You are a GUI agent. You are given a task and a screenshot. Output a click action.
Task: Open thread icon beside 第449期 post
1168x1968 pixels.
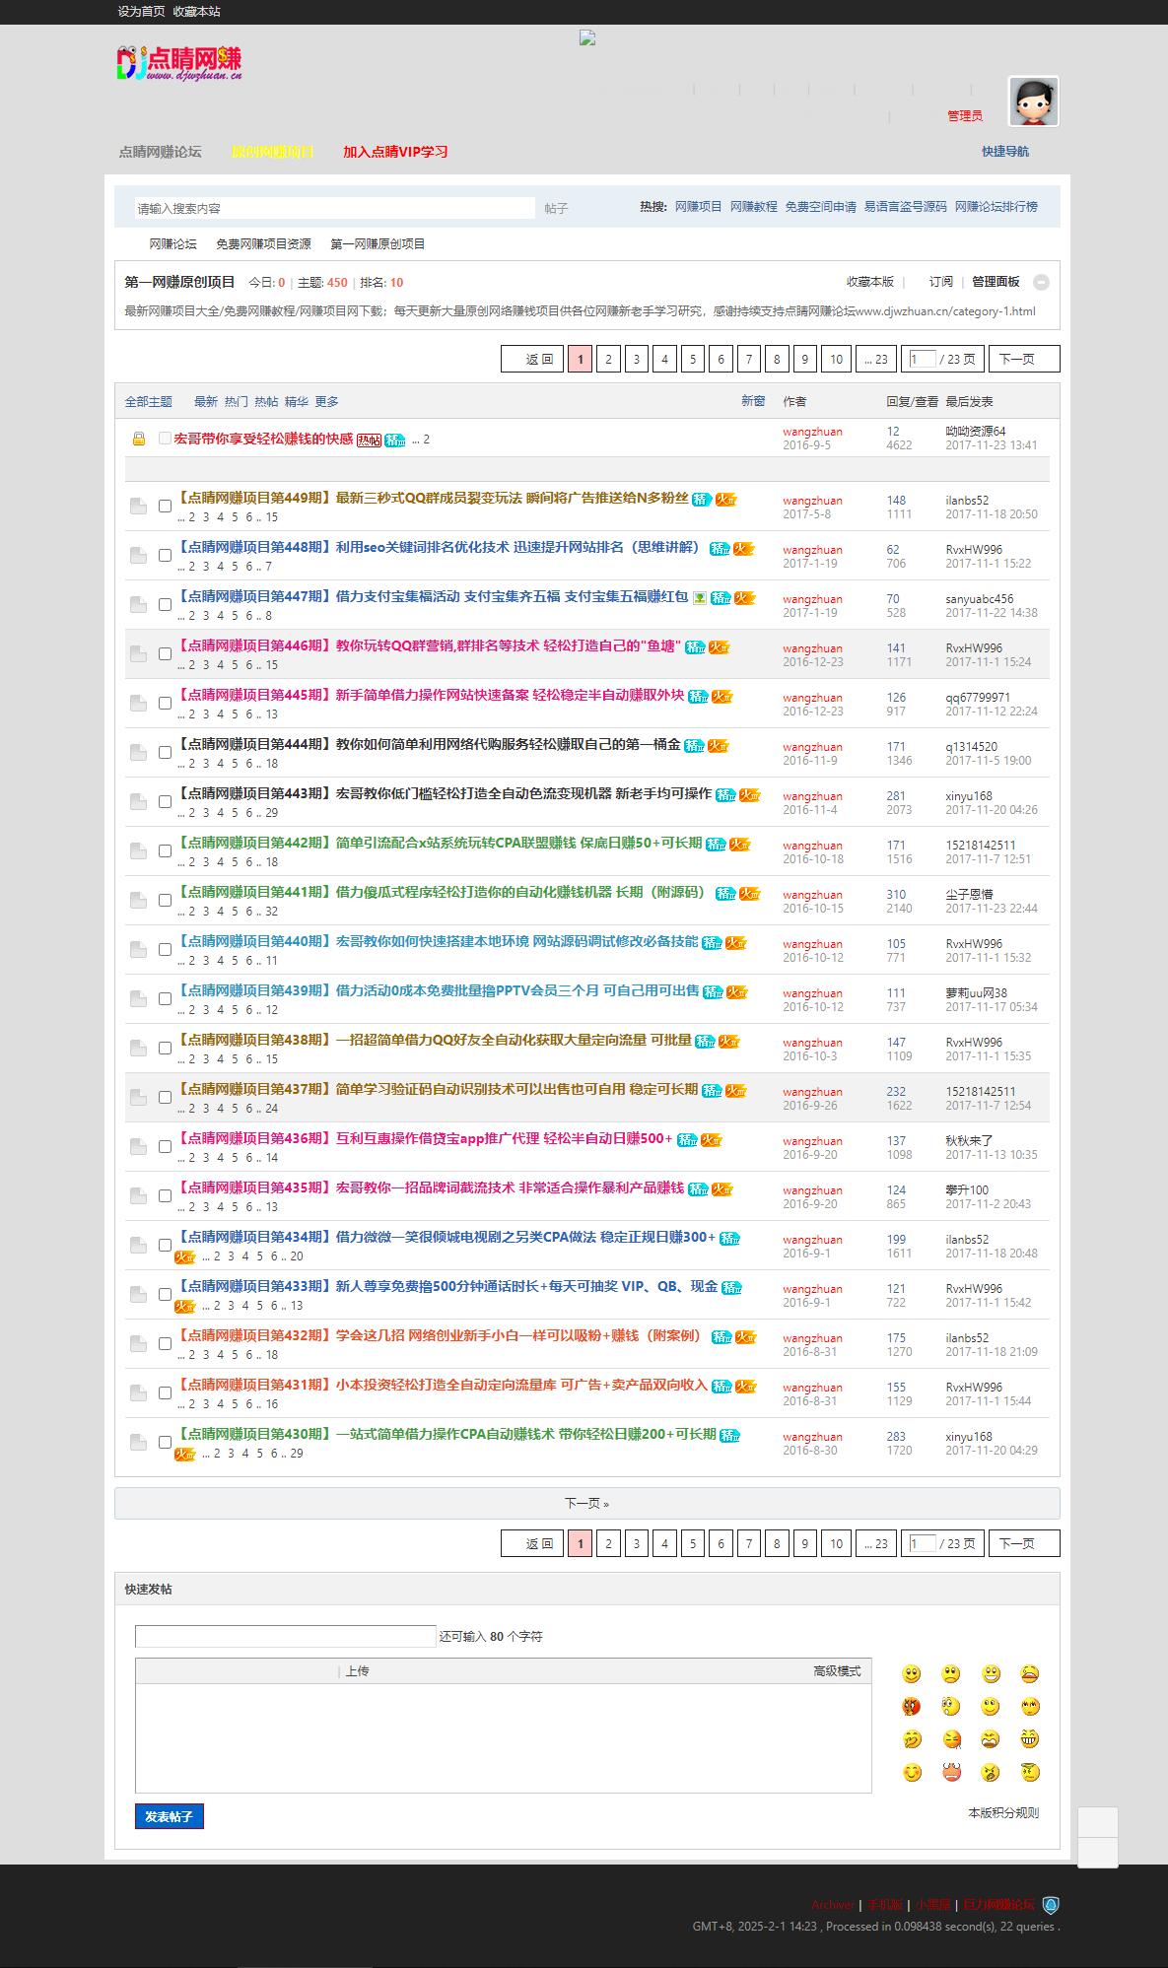click(x=138, y=507)
